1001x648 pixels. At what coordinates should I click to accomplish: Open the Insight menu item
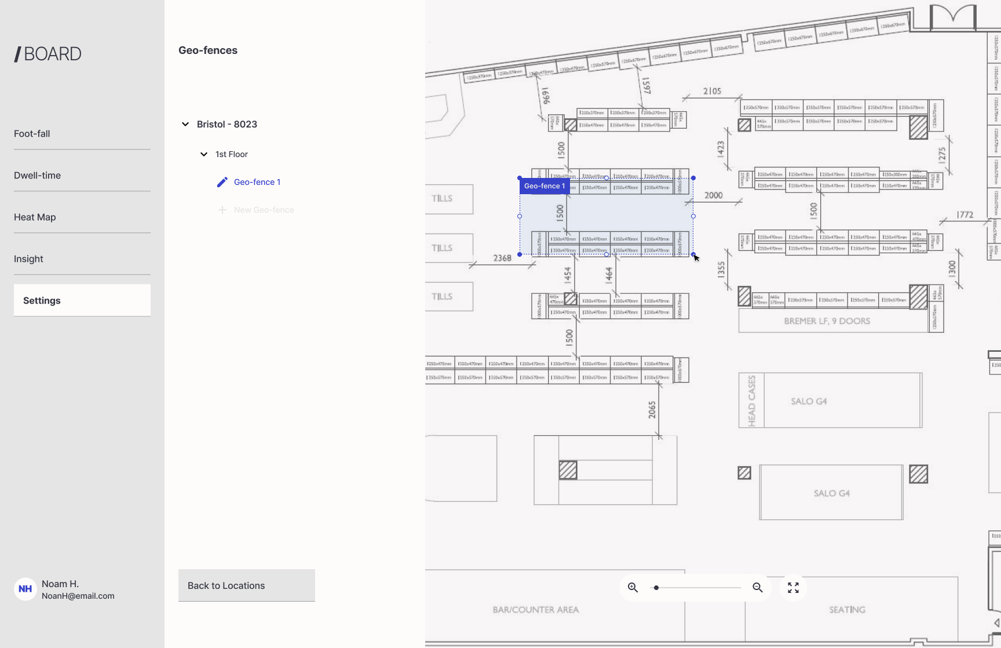click(x=82, y=259)
